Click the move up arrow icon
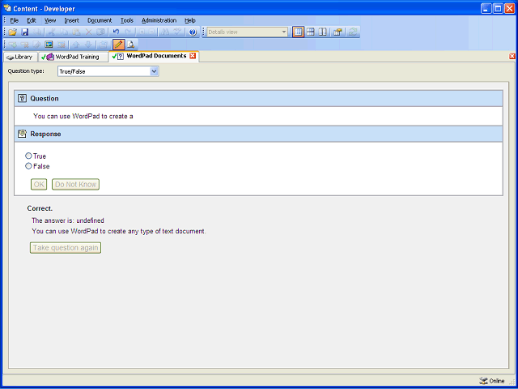This screenshot has width=518, height=389. click(x=76, y=45)
